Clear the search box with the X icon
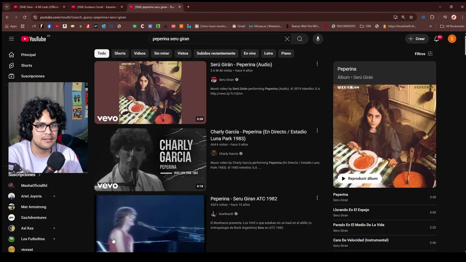Viewport: 466px width, 262px height. tap(287, 39)
